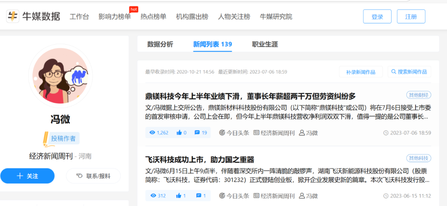Screen dimensions: 447x206
Task: Click the 飞沃科技 article summary text
Action: click(287, 175)
